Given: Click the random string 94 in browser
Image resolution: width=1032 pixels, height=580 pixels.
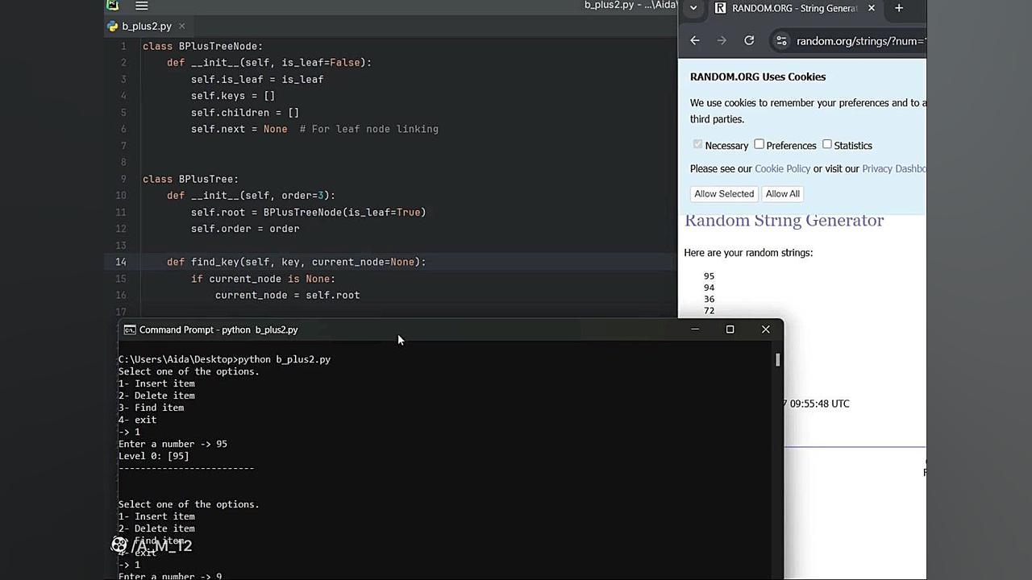Looking at the screenshot, I should click(709, 288).
